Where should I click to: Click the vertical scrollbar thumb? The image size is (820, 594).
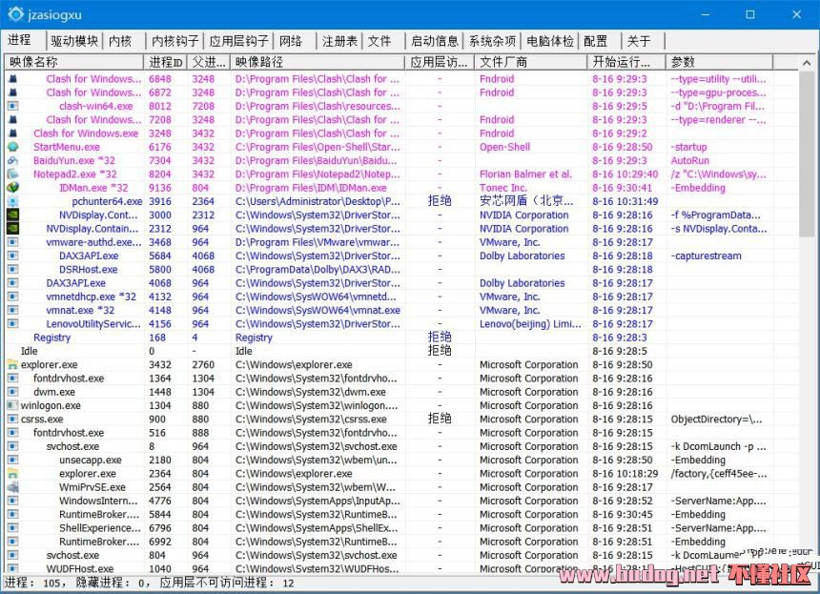point(806,154)
